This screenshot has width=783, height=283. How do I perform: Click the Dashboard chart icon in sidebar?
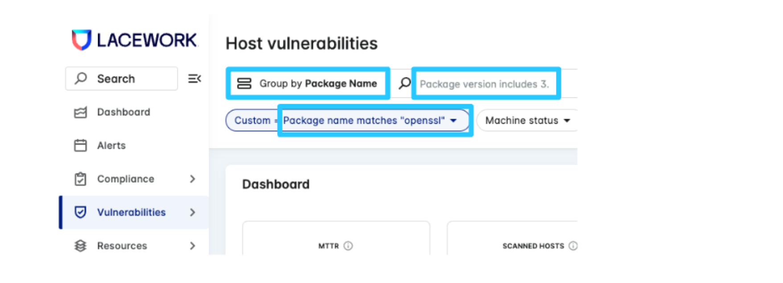coord(80,113)
